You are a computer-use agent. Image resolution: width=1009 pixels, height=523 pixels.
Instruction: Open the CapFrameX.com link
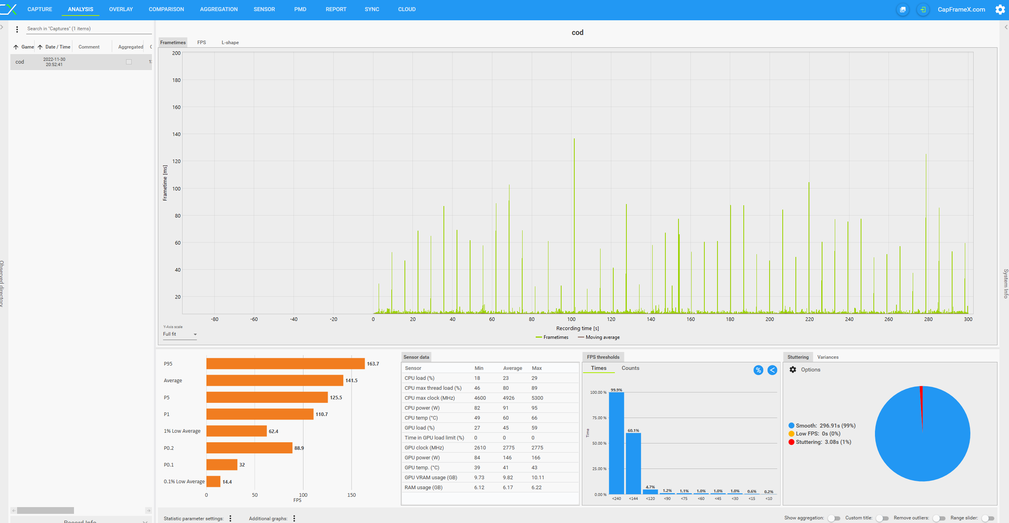pos(961,10)
